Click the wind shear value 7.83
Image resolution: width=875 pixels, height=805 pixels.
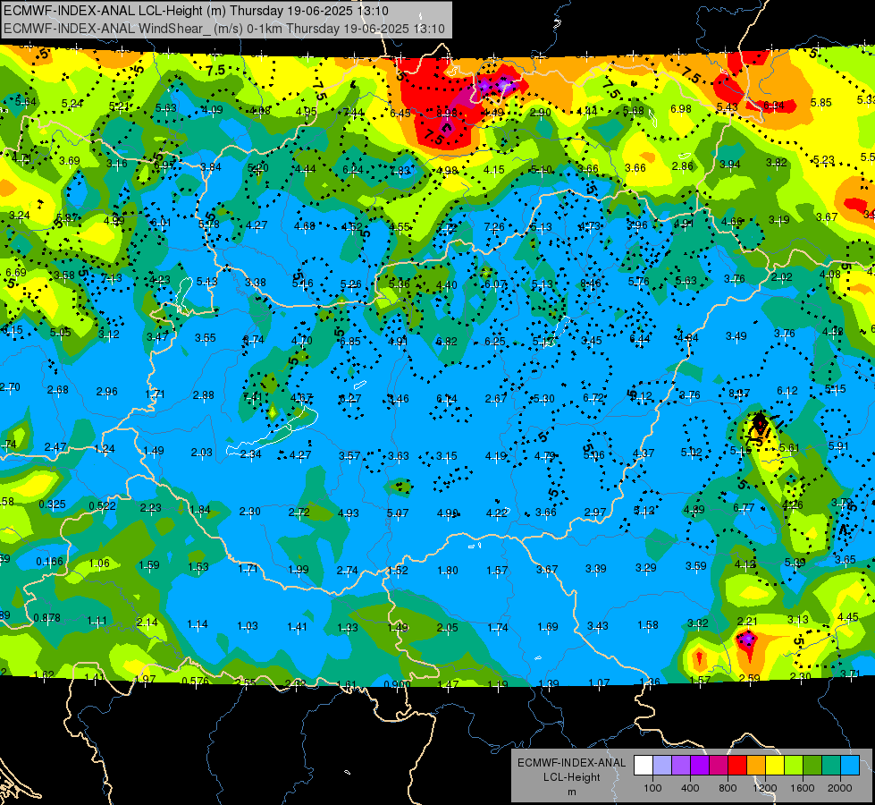pos(400,171)
